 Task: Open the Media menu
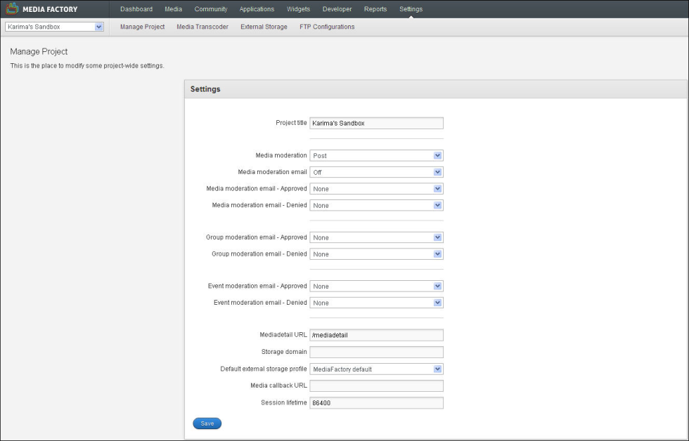coord(173,9)
